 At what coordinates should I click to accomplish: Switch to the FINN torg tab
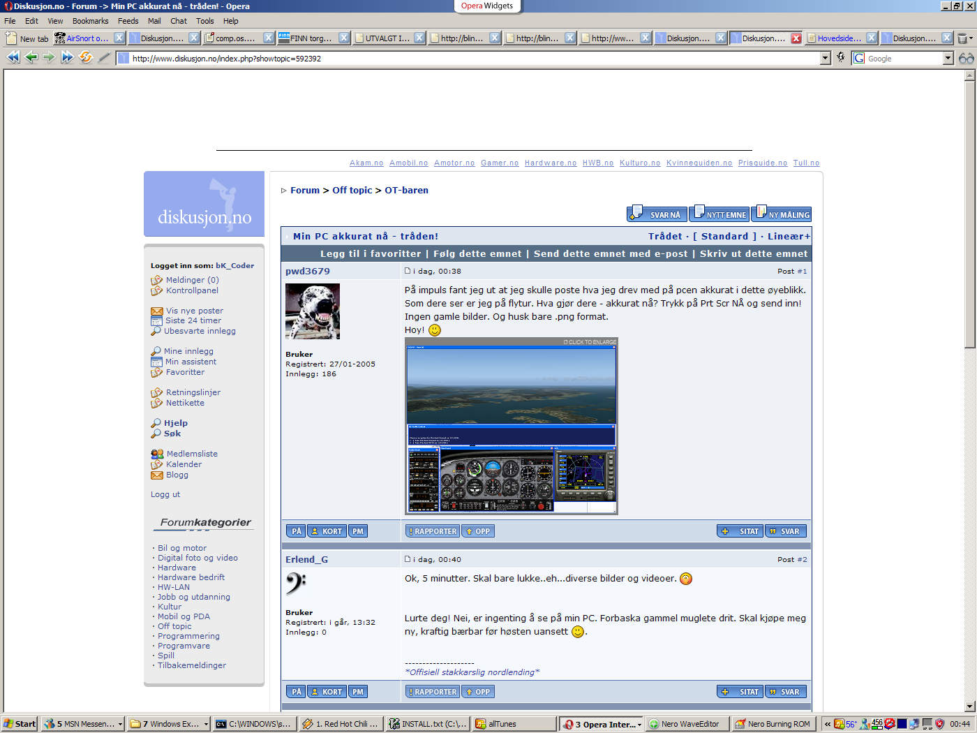[x=313, y=38]
